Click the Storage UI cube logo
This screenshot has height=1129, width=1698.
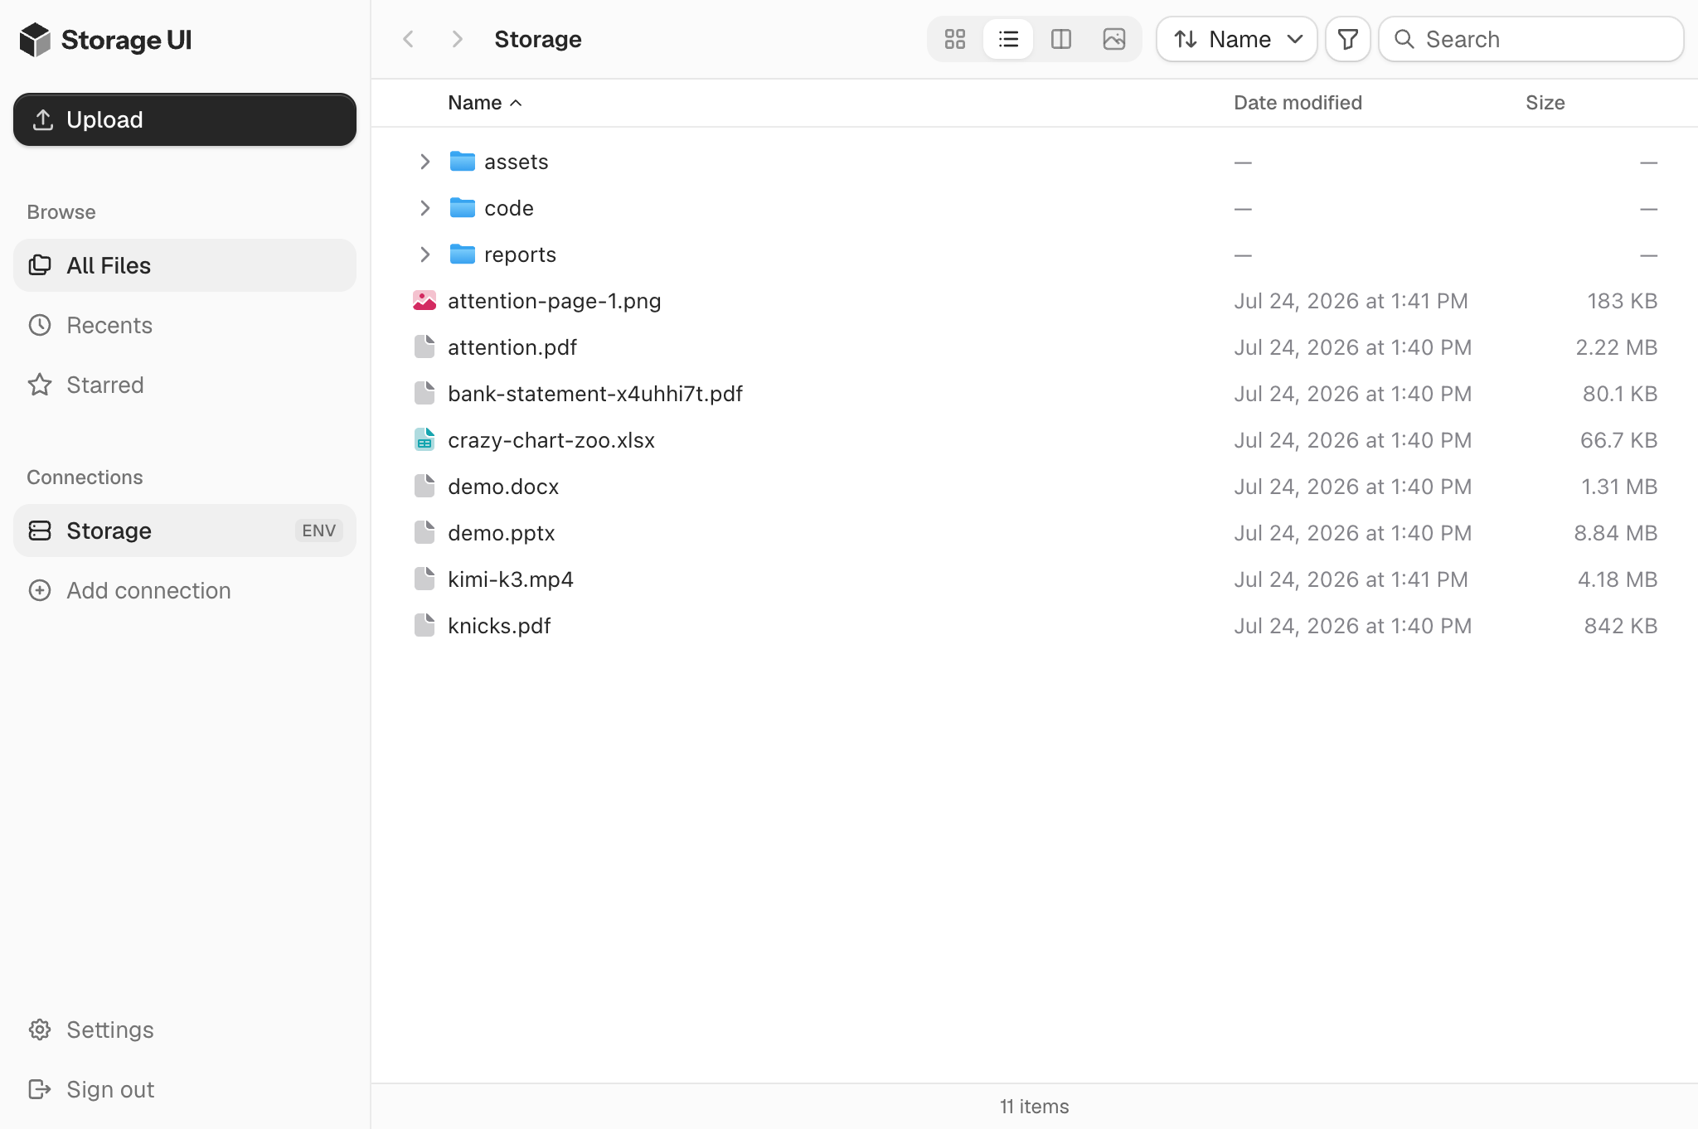[35, 40]
